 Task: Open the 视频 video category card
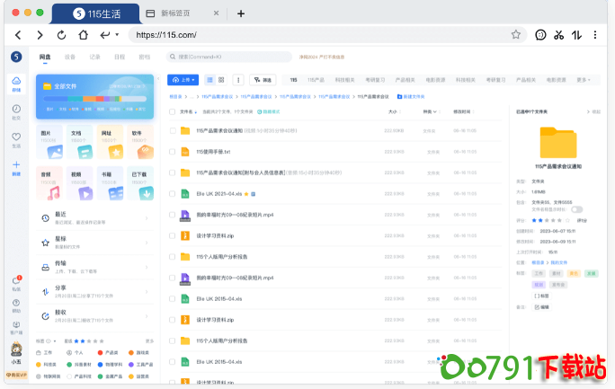pyautogui.click(x=80, y=183)
